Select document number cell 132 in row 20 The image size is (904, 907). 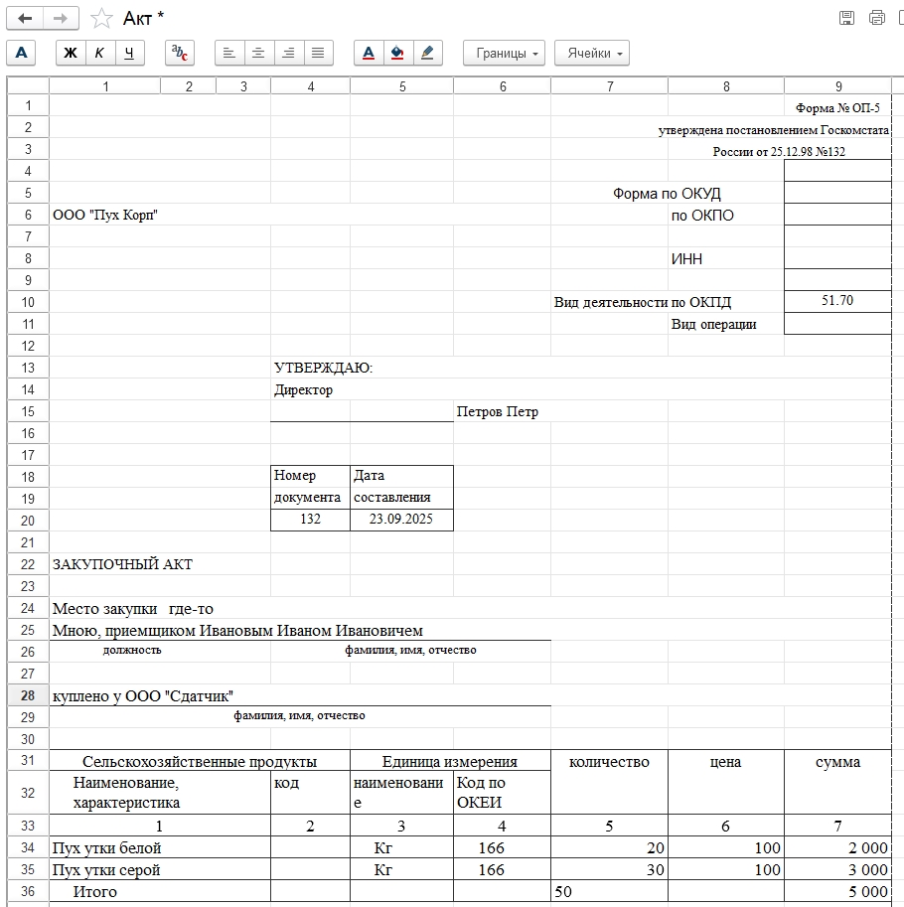[x=310, y=520]
